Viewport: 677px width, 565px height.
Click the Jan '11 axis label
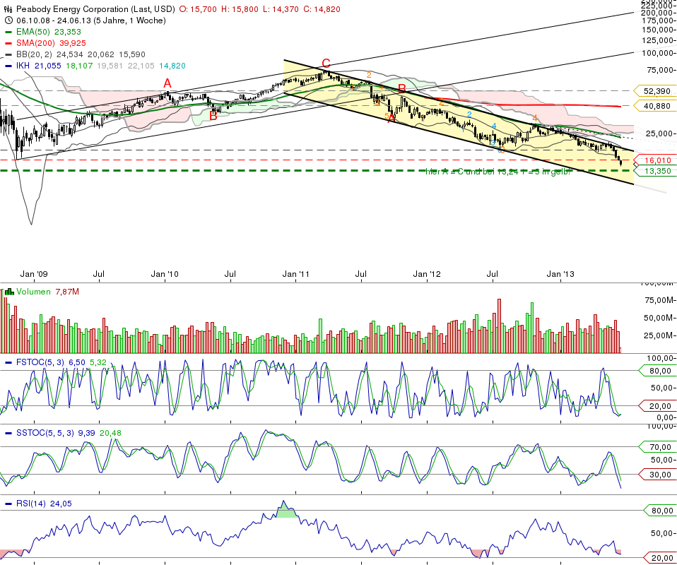click(295, 273)
